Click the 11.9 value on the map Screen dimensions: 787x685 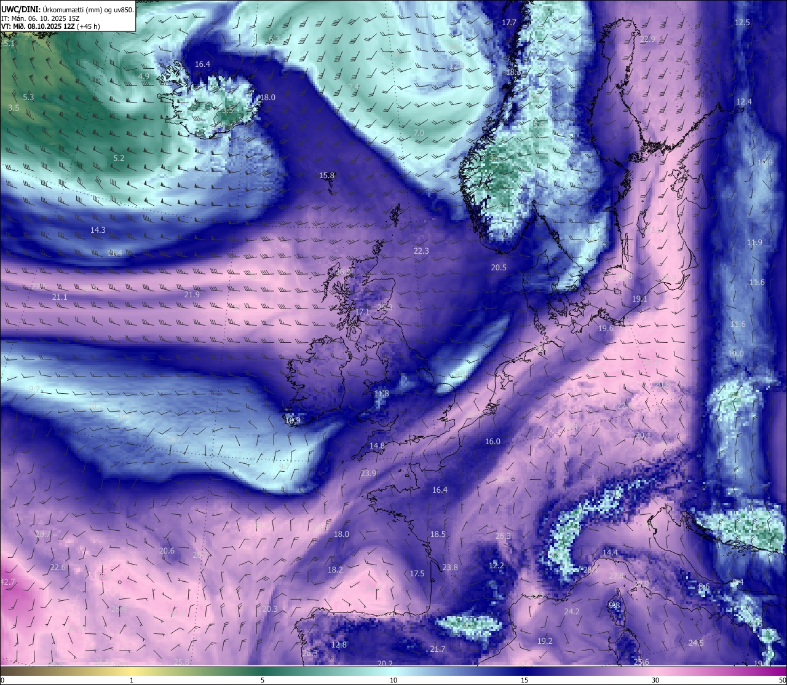(x=754, y=243)
